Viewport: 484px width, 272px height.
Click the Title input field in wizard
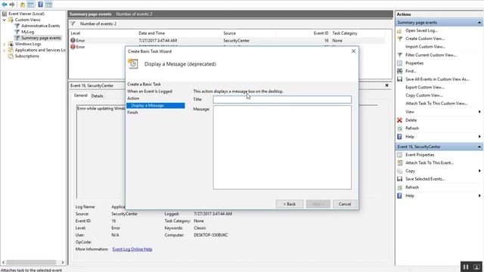tap(282, 99)
